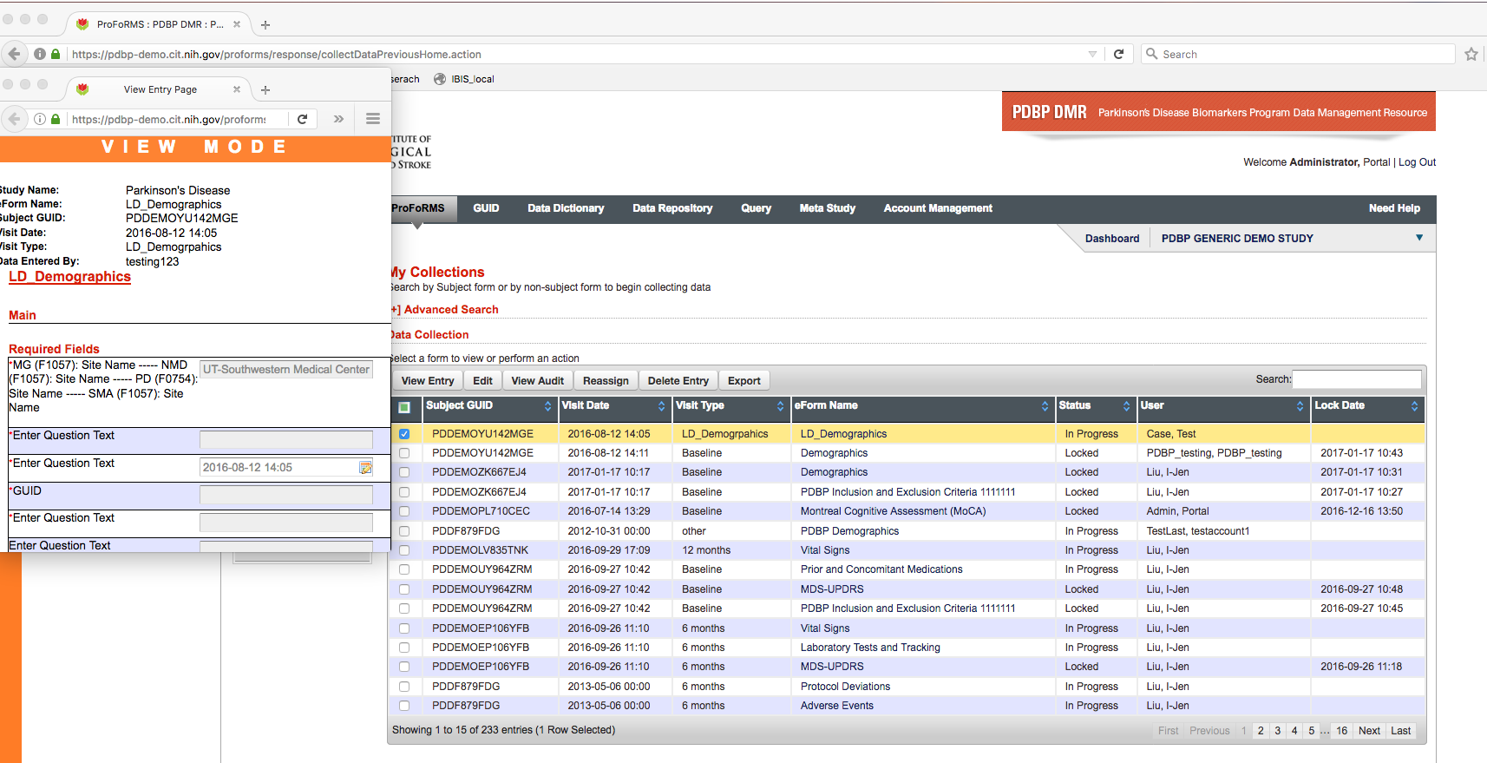Click back arrow in View Entry Page window
The image size is (1487, 763).
coord(14,119)
